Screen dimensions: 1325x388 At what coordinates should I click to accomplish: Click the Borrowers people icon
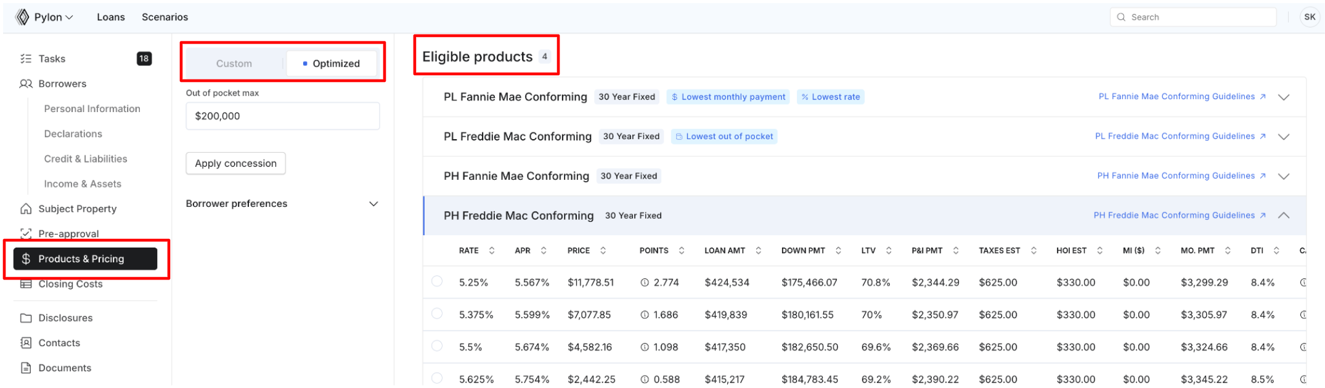tap(26, 84)
